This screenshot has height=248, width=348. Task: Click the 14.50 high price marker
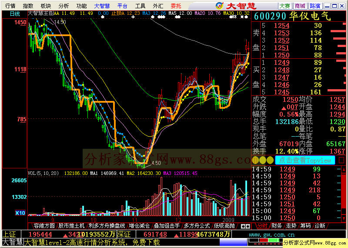coord(60,22)
